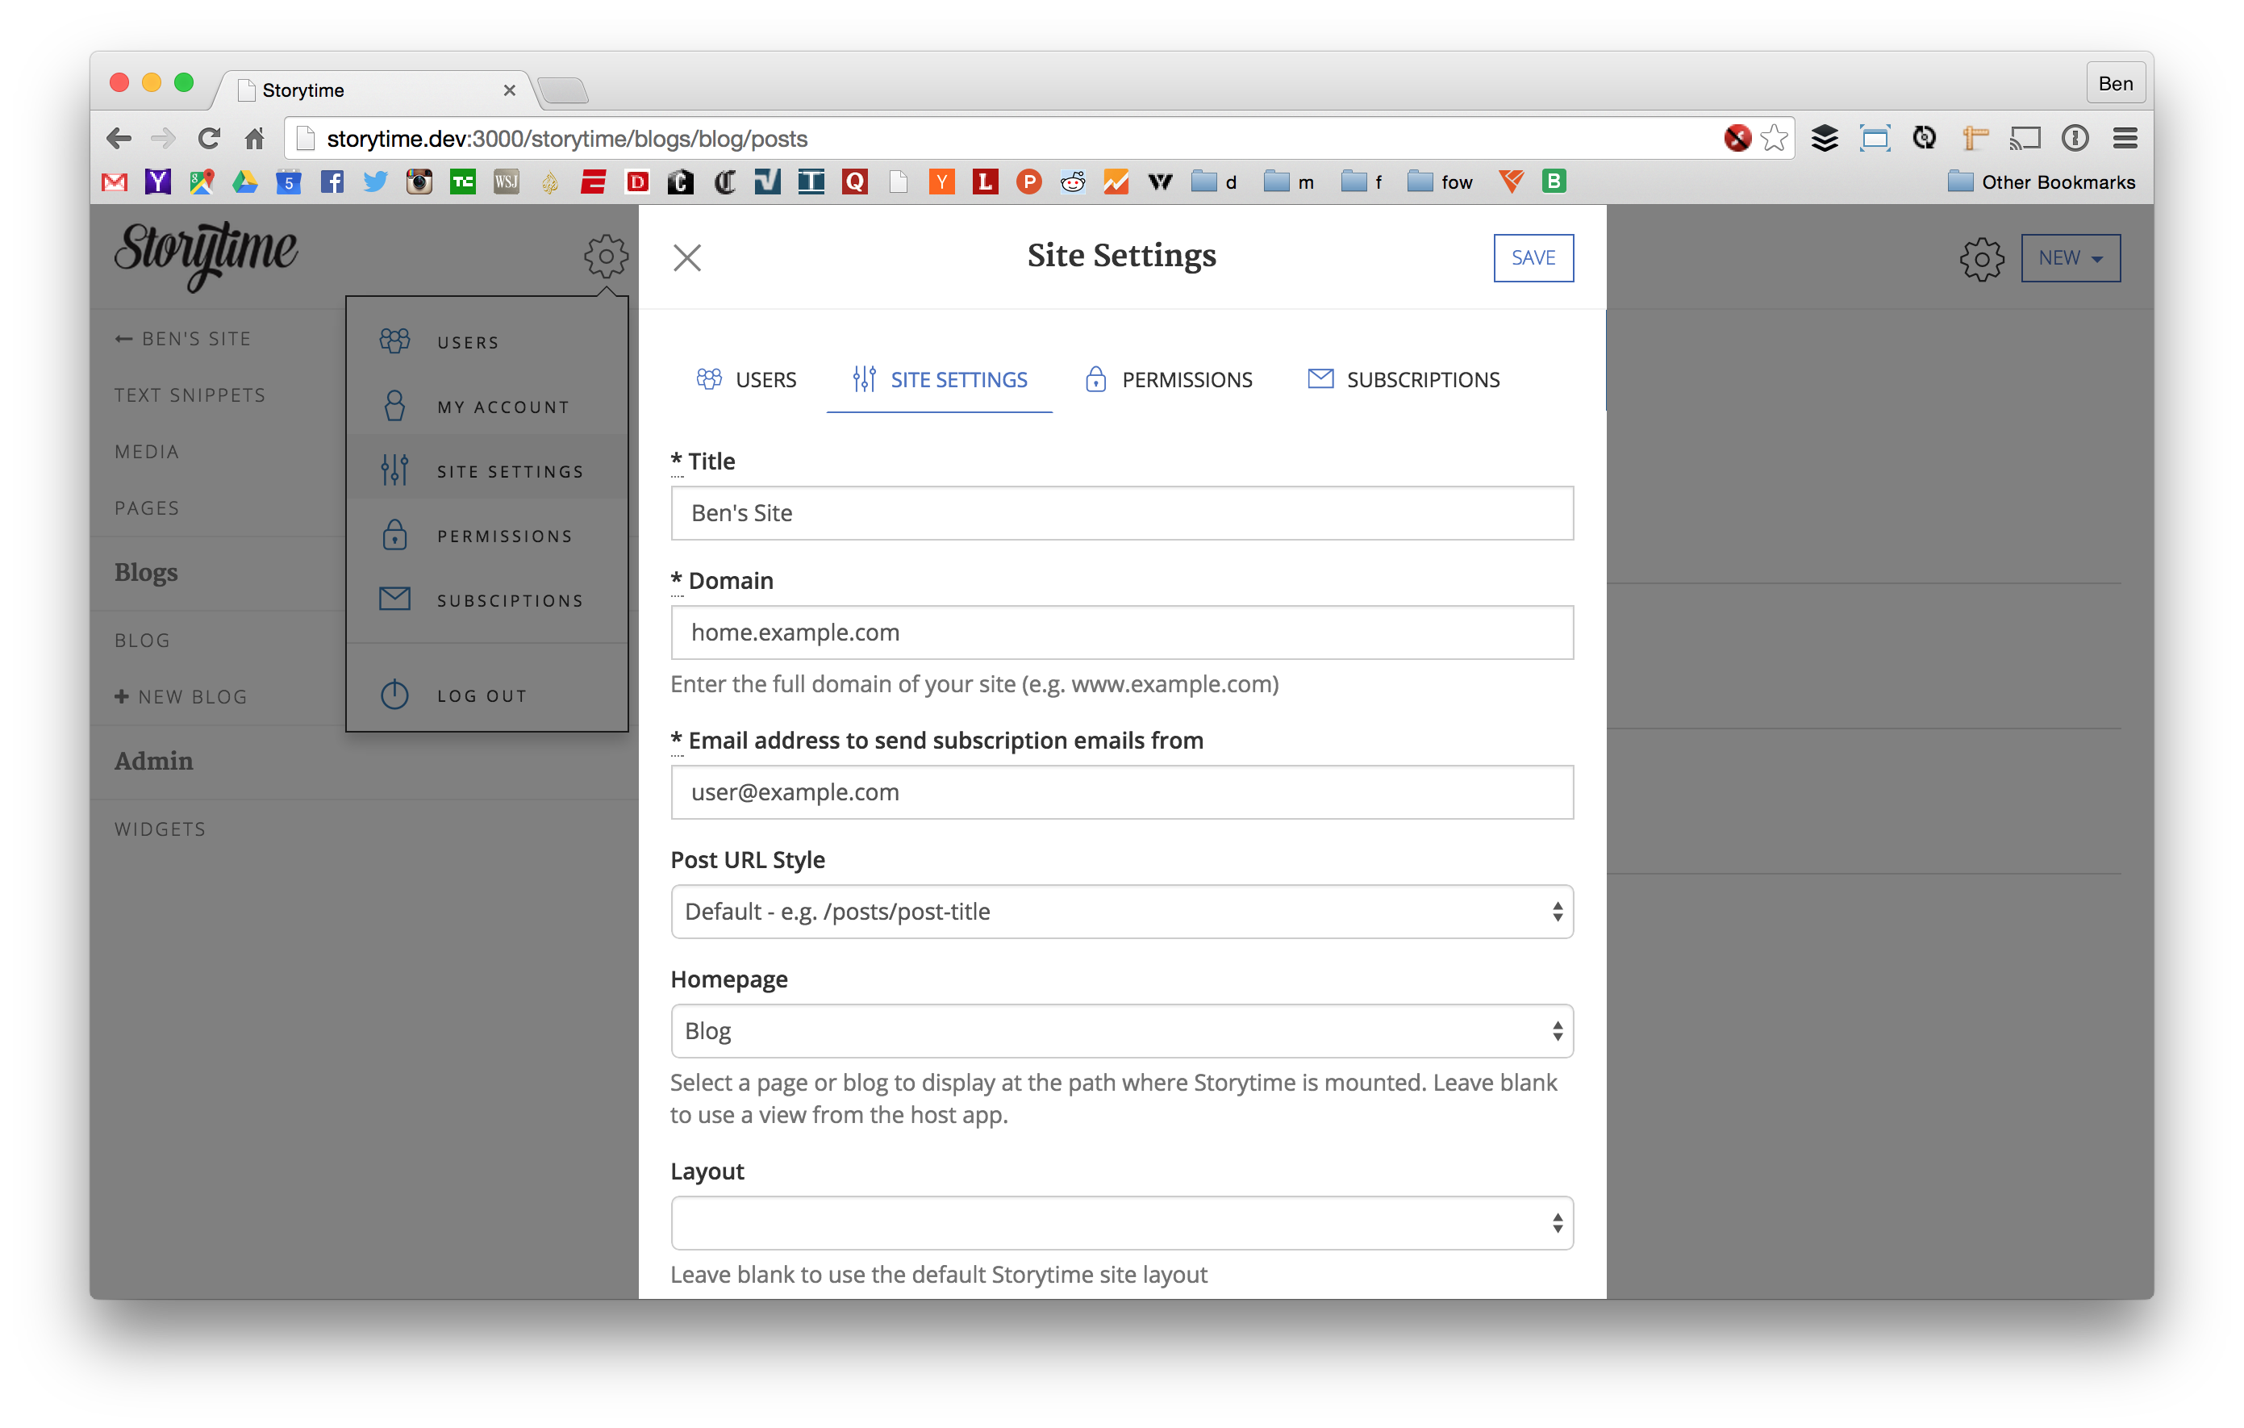Open My Account from the menu
This screenshot has height=1428, width=2244.
(503, 407)
